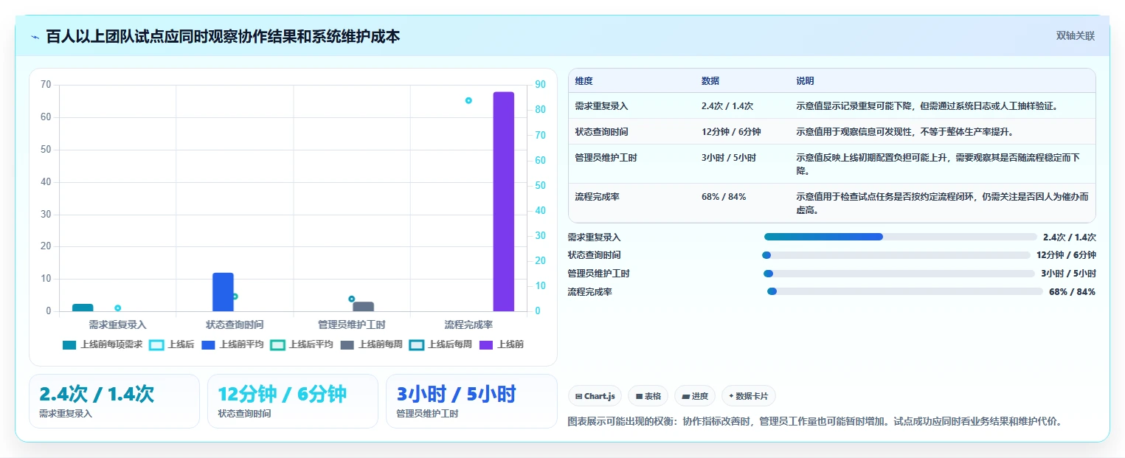Click the 90 tick on the right axis
This screenshot has height=458, width=1125.
540,85
